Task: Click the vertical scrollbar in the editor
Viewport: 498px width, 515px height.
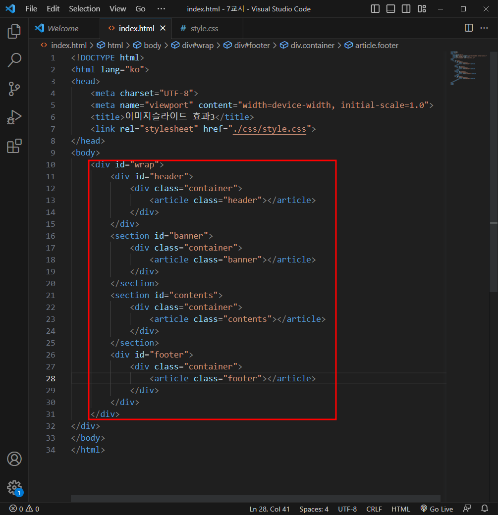Action: 494,171
